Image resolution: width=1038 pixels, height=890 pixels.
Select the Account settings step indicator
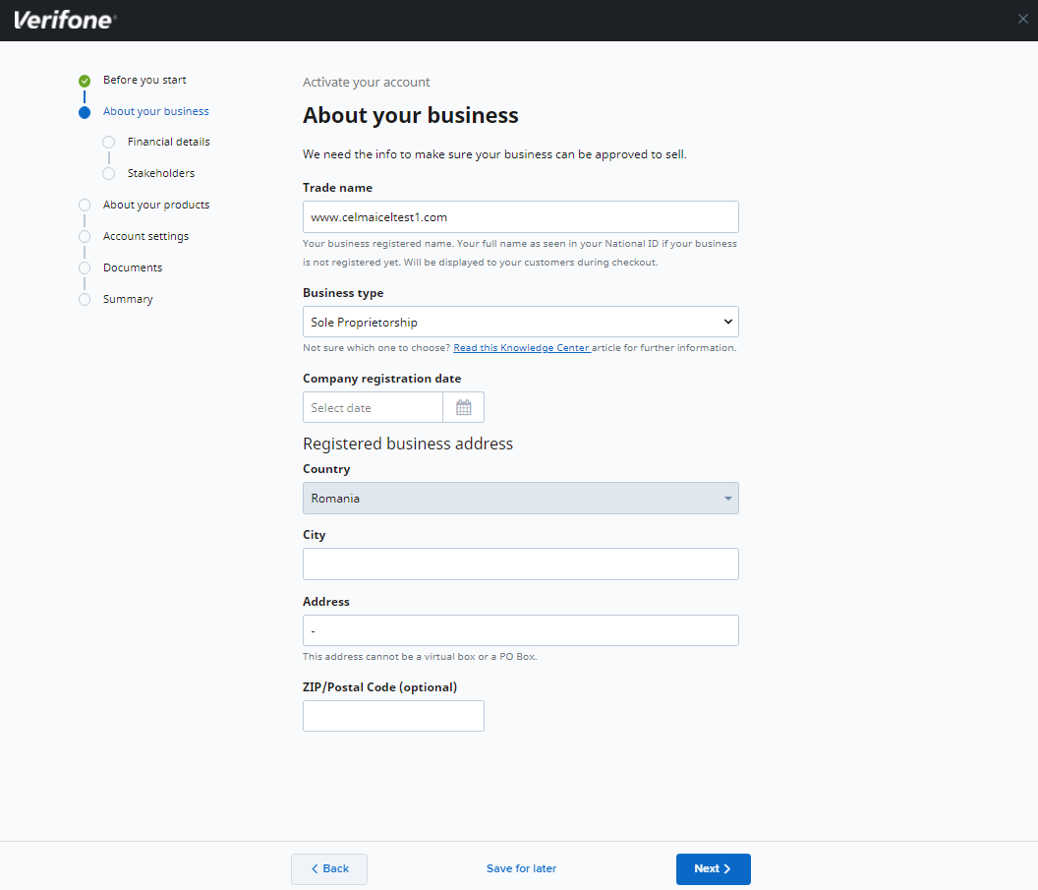click(x=85, y=236)
